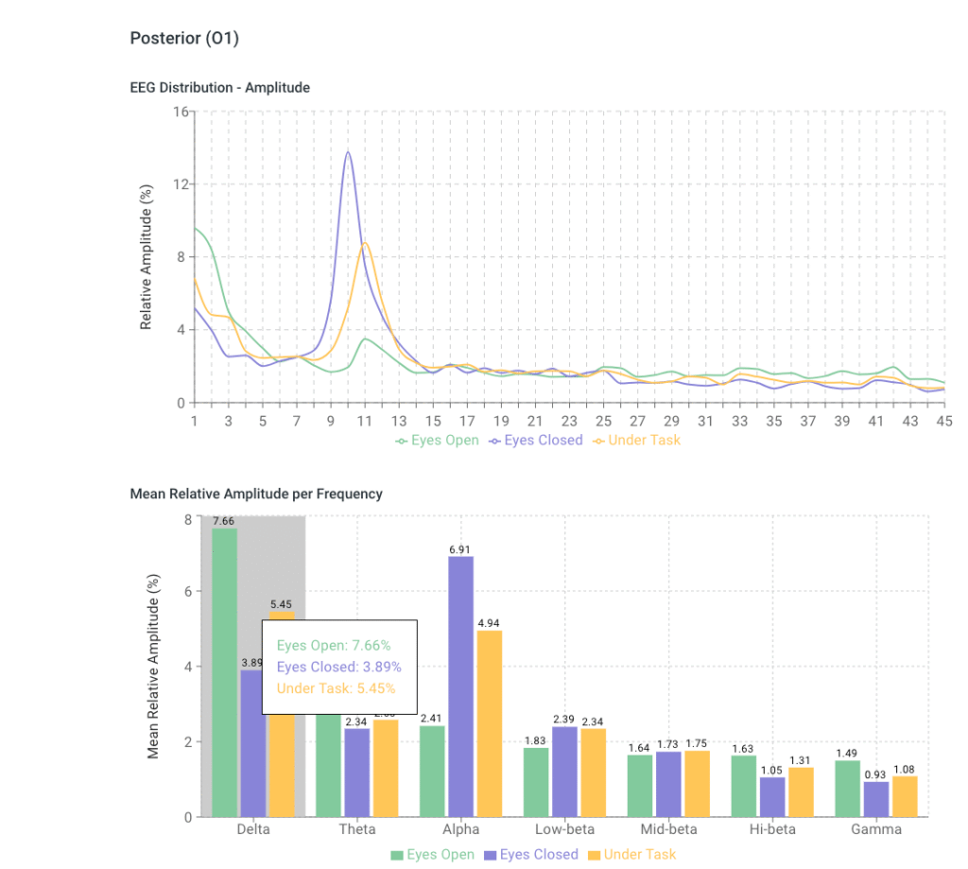Hide Eyes Closed series in line chart legend
This screenshot has height=869, width=968.
tap(535, 440)
